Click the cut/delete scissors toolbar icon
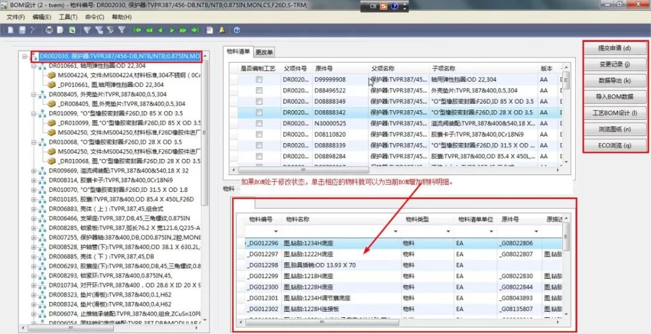 tap(33, 30)
